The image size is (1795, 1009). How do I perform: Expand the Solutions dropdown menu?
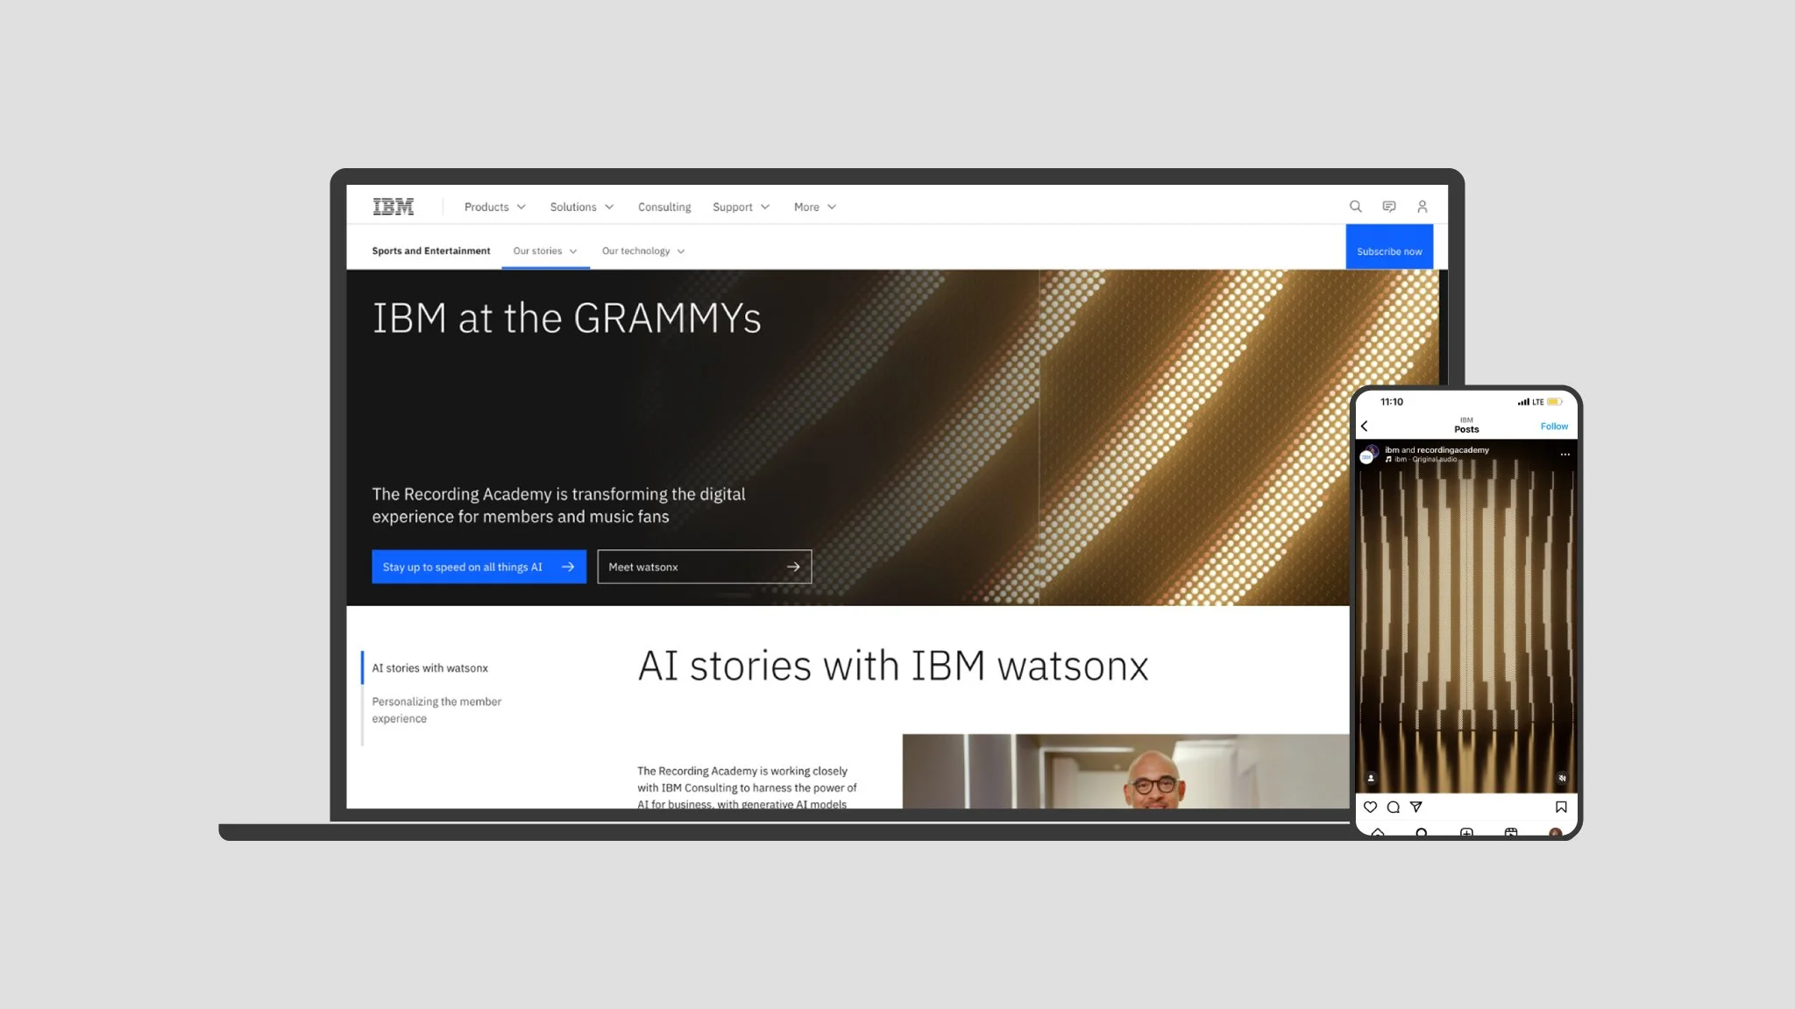[581, 207]
